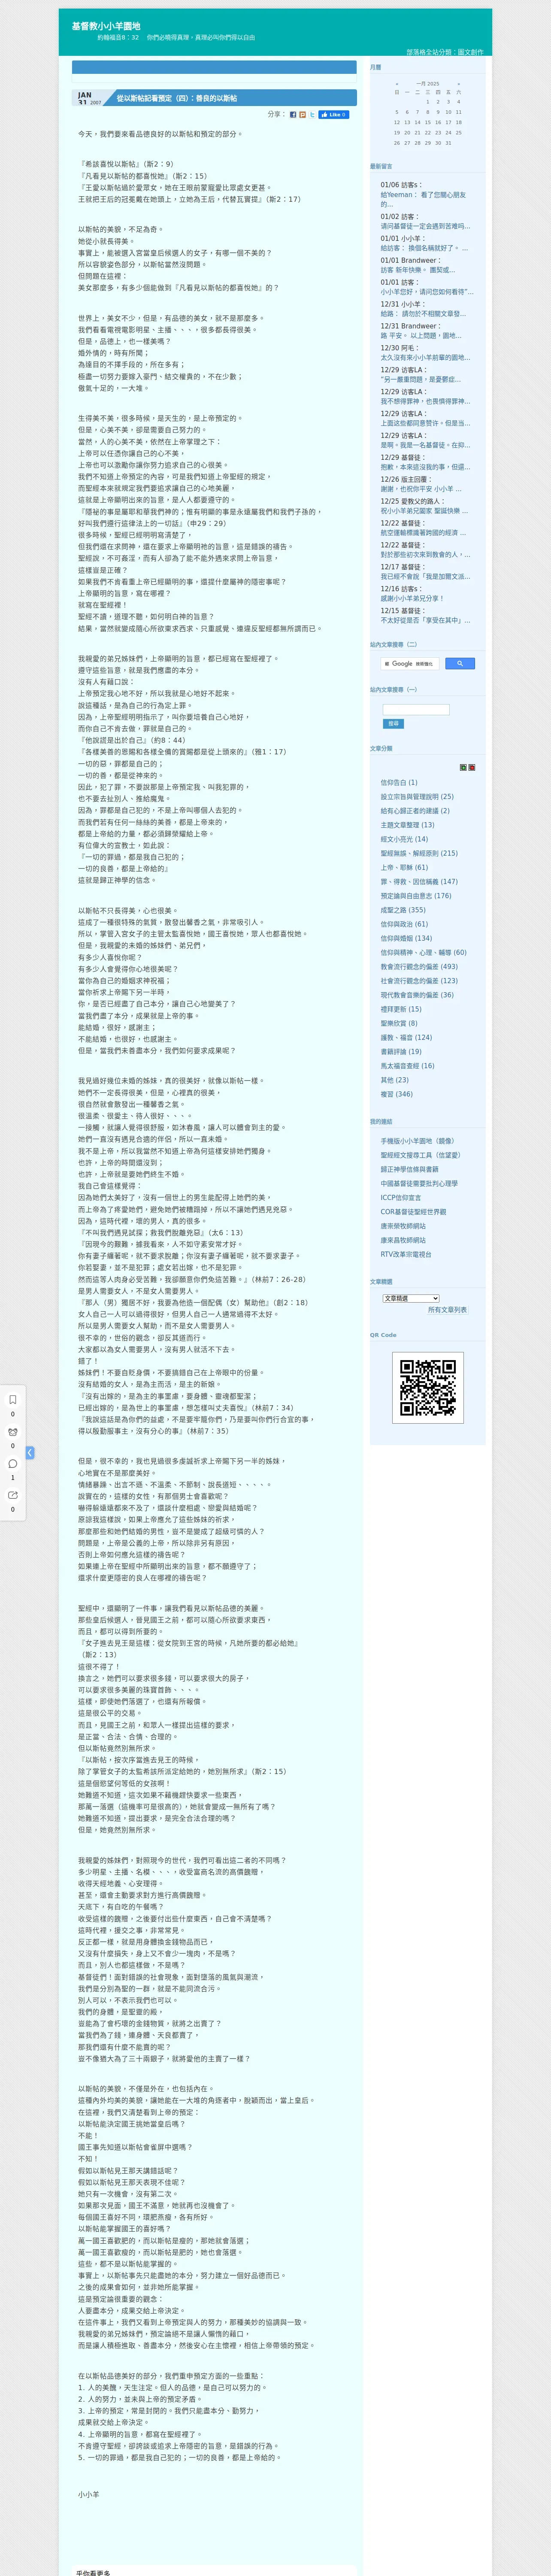
Task: Go to next month in calendar
Action: (x=459, y=84)
